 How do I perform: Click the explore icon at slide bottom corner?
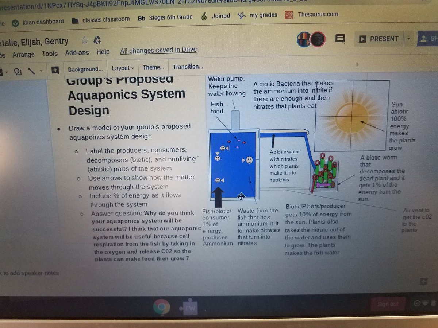(x=423, y=281)
